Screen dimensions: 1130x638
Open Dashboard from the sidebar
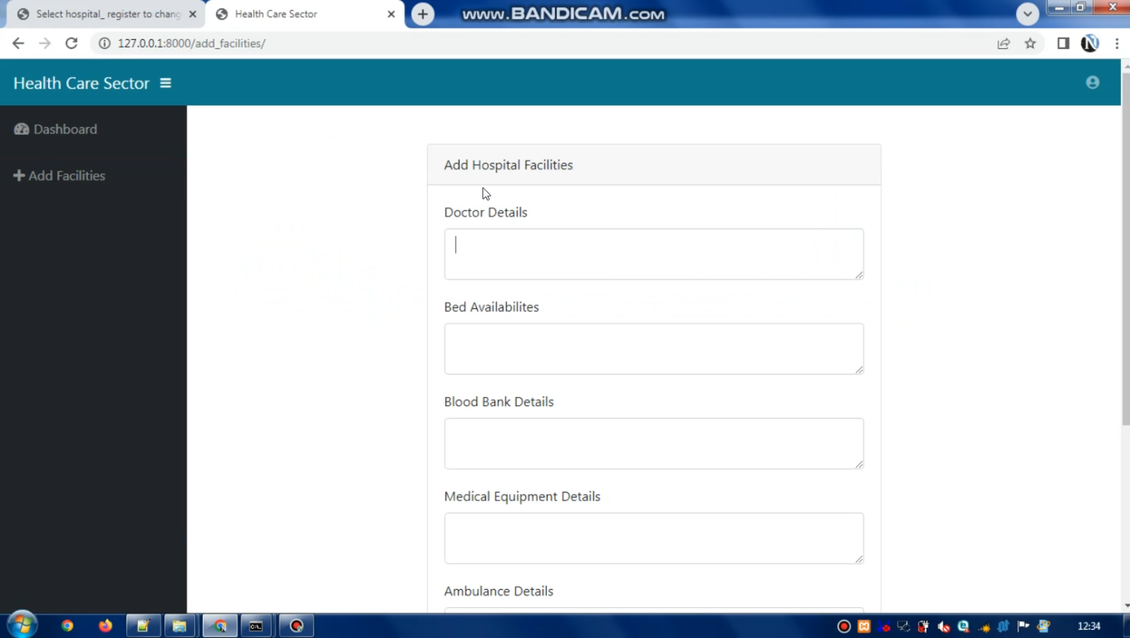click(x=56, y=129)
